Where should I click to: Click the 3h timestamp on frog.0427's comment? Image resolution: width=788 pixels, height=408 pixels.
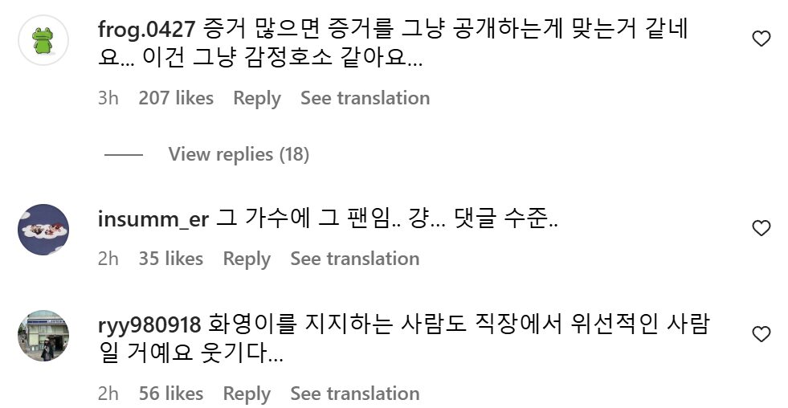[x=108, y=98]
